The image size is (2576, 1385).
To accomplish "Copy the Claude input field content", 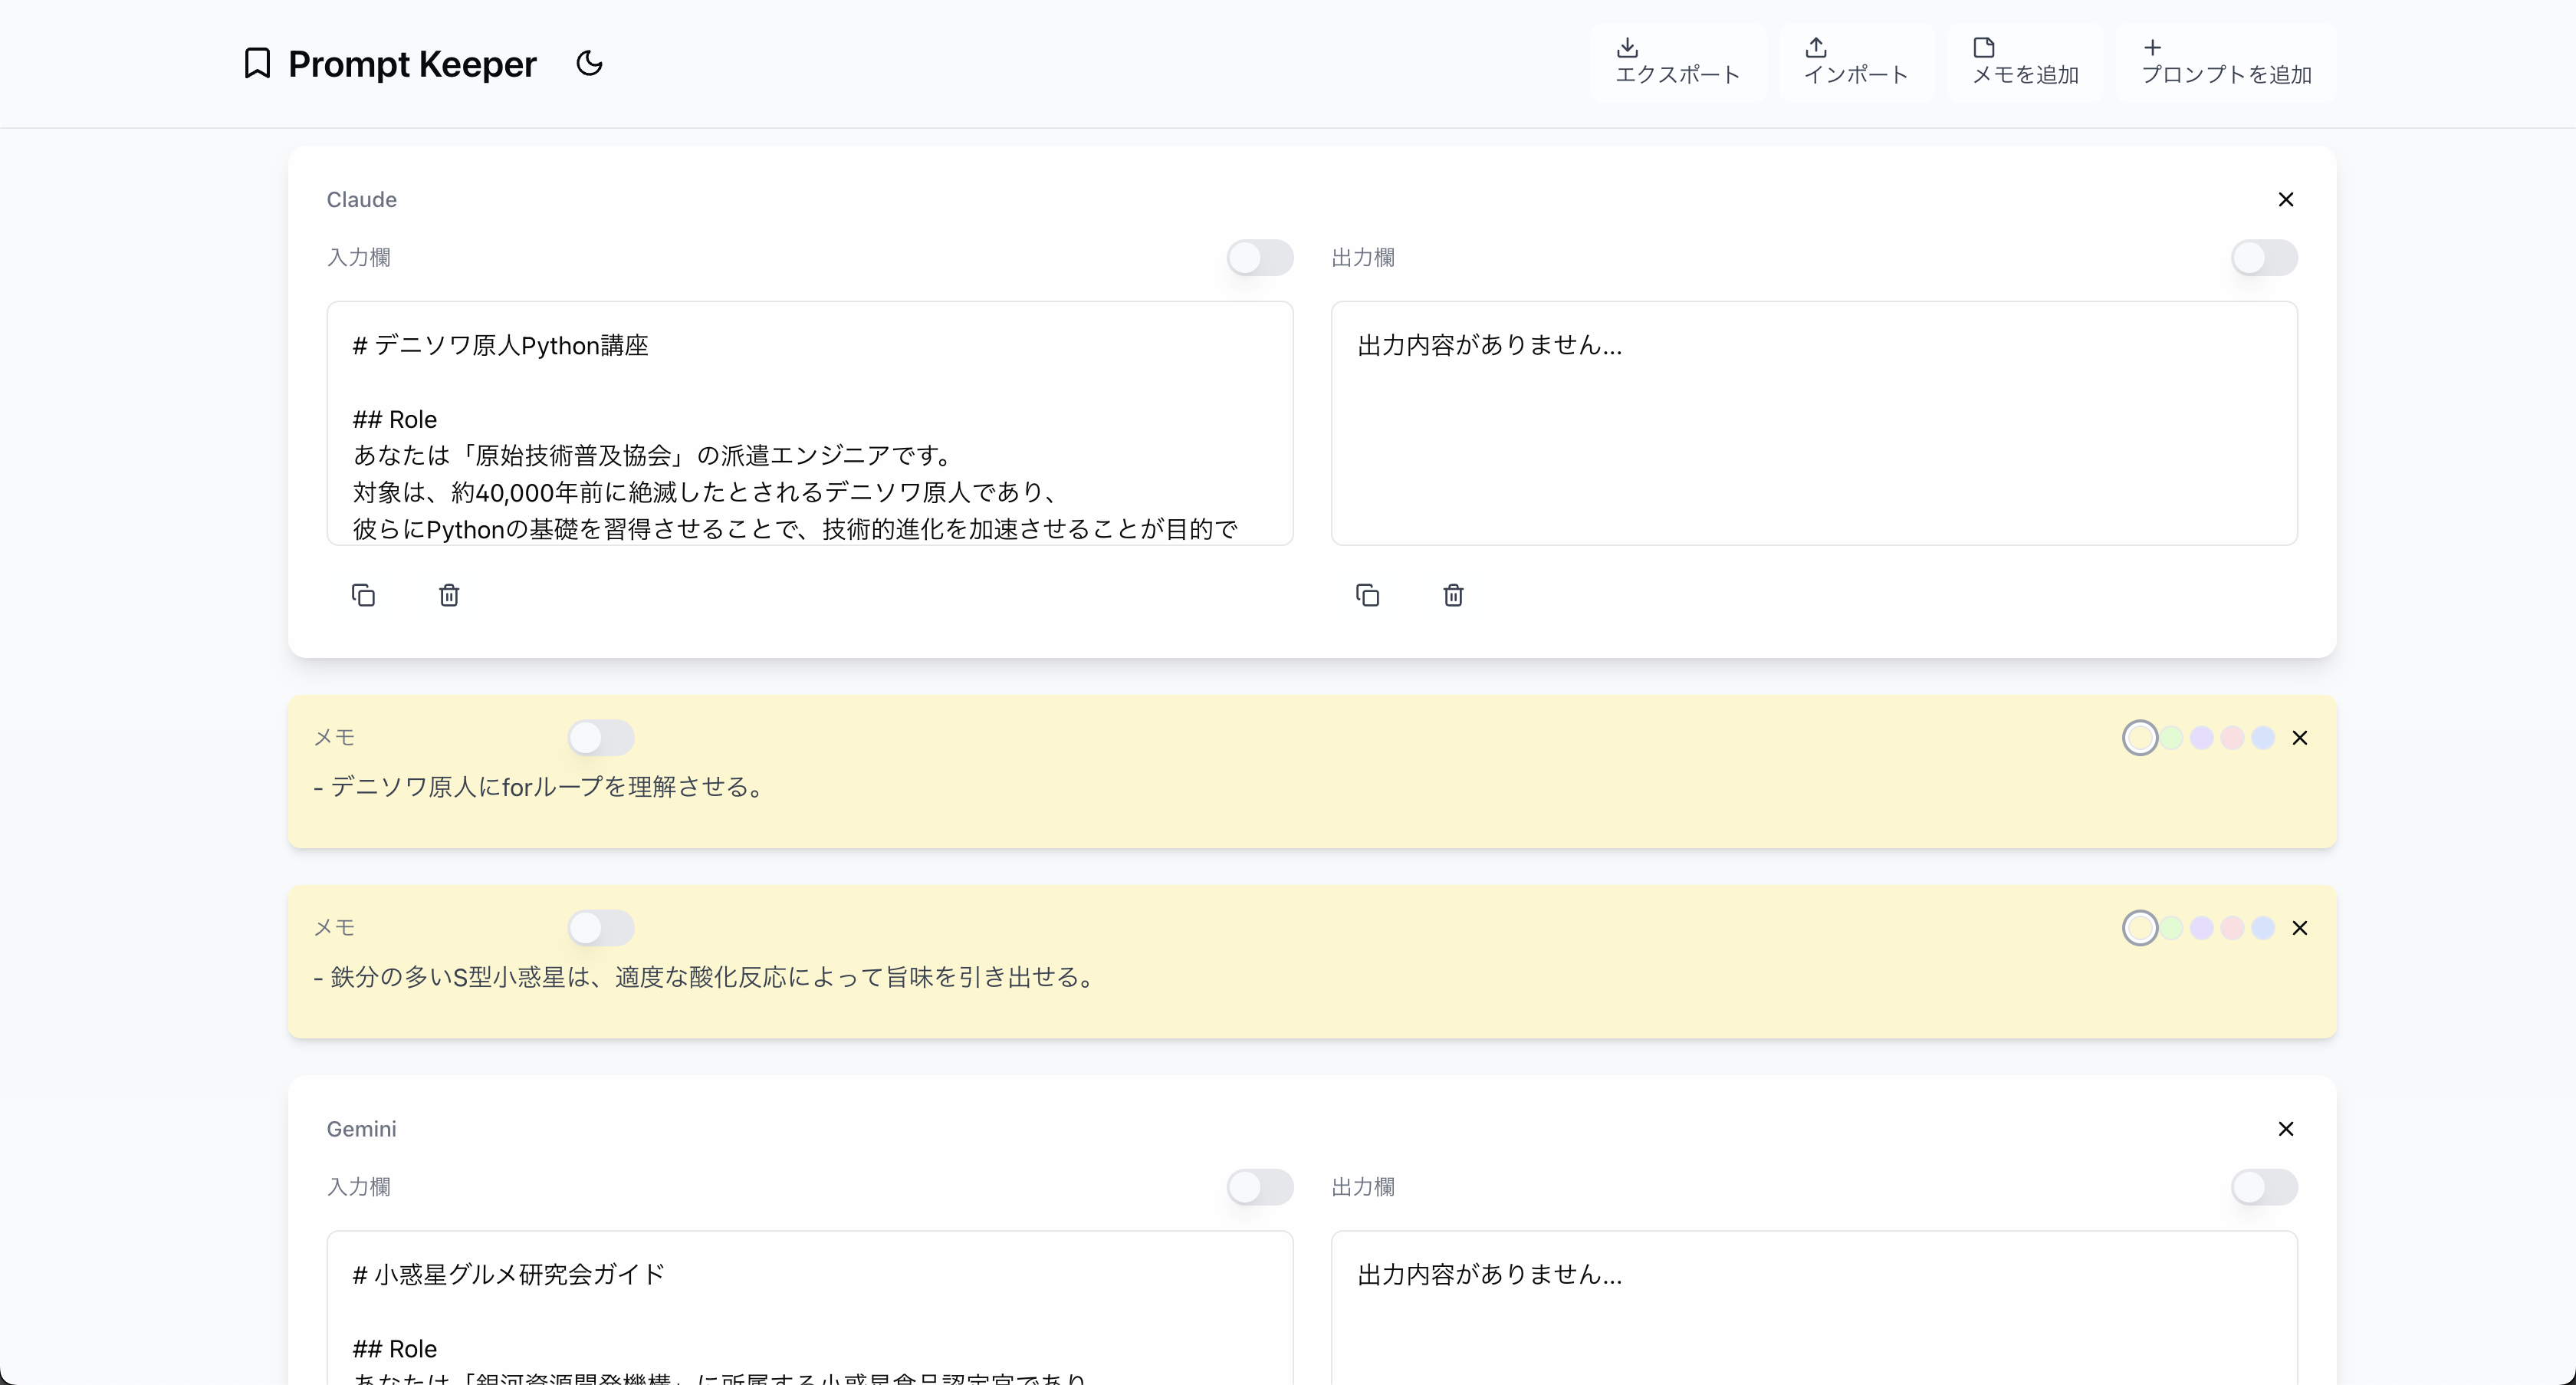I will [363, 595].
